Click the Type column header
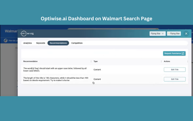Image resolution: width=193 pixels, height=121 pixels. [96, 61]
